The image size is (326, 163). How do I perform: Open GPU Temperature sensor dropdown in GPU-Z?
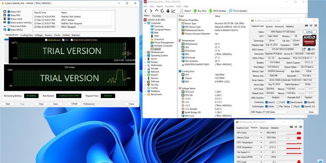click(261, 142)
